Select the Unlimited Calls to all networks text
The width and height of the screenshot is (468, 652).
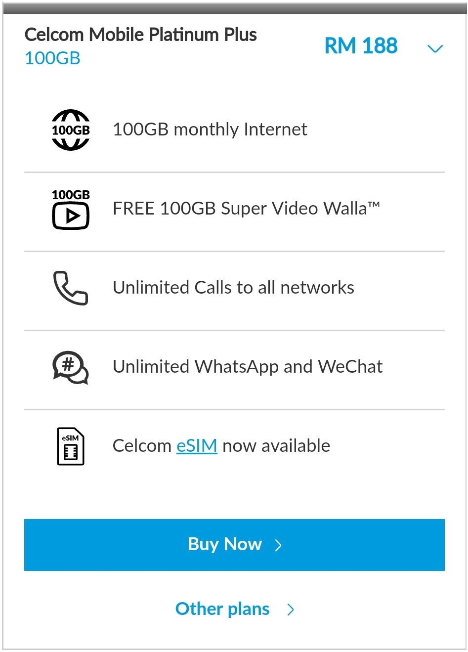click(x=233, y=288)
